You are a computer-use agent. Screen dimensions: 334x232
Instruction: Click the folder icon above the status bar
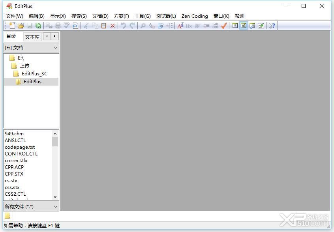coord(8,216)
